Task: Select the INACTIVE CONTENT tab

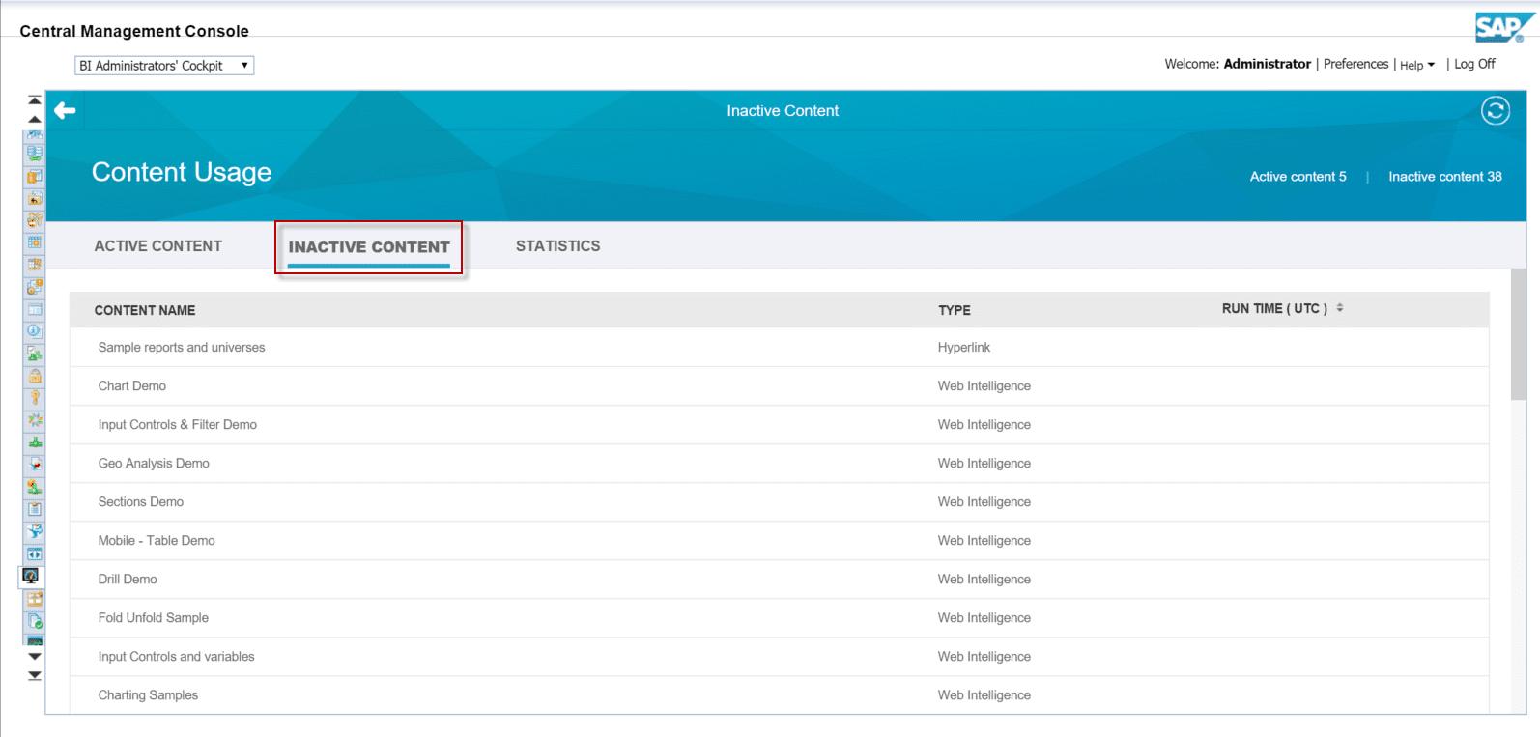Action: pos(369,247)
